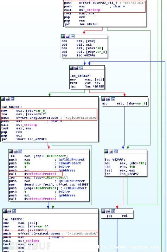167x252 pixels.
Task: Click graph icon on pop edi node
Action: click(113, 211)
